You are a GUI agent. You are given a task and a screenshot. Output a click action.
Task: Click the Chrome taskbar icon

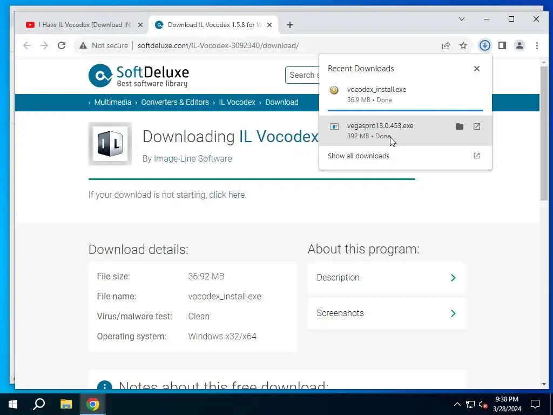93,404
